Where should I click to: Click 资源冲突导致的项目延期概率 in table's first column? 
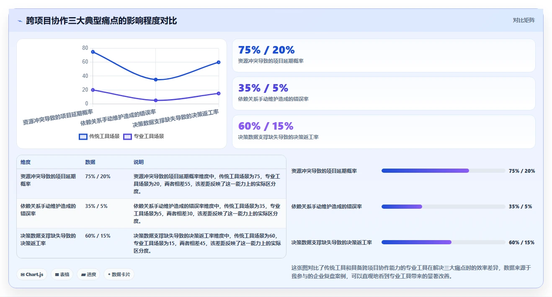tap(48, 180)
